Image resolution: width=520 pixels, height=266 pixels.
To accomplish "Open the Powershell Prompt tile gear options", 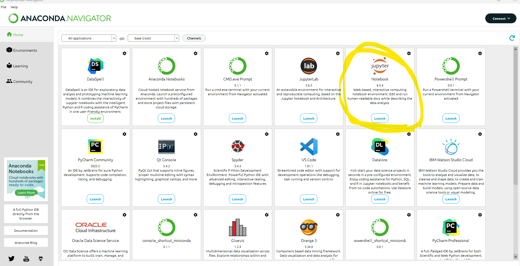I will (480, 53).
